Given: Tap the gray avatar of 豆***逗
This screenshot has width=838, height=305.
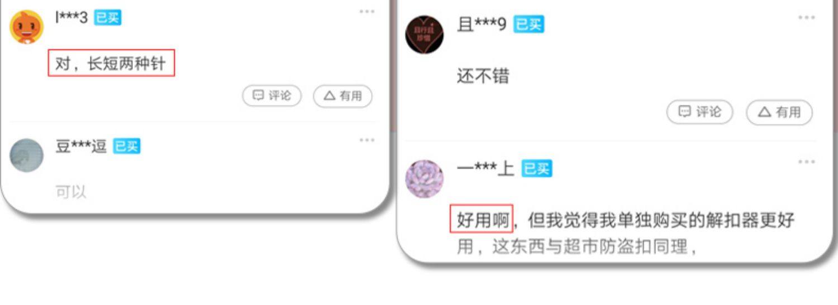Looking at the screenshot, I should pyautogui.click(x=26, y=155).
